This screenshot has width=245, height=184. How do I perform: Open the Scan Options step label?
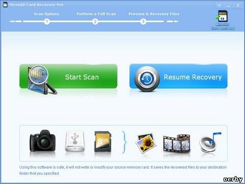pyautogui.click(x=47, y=14)
